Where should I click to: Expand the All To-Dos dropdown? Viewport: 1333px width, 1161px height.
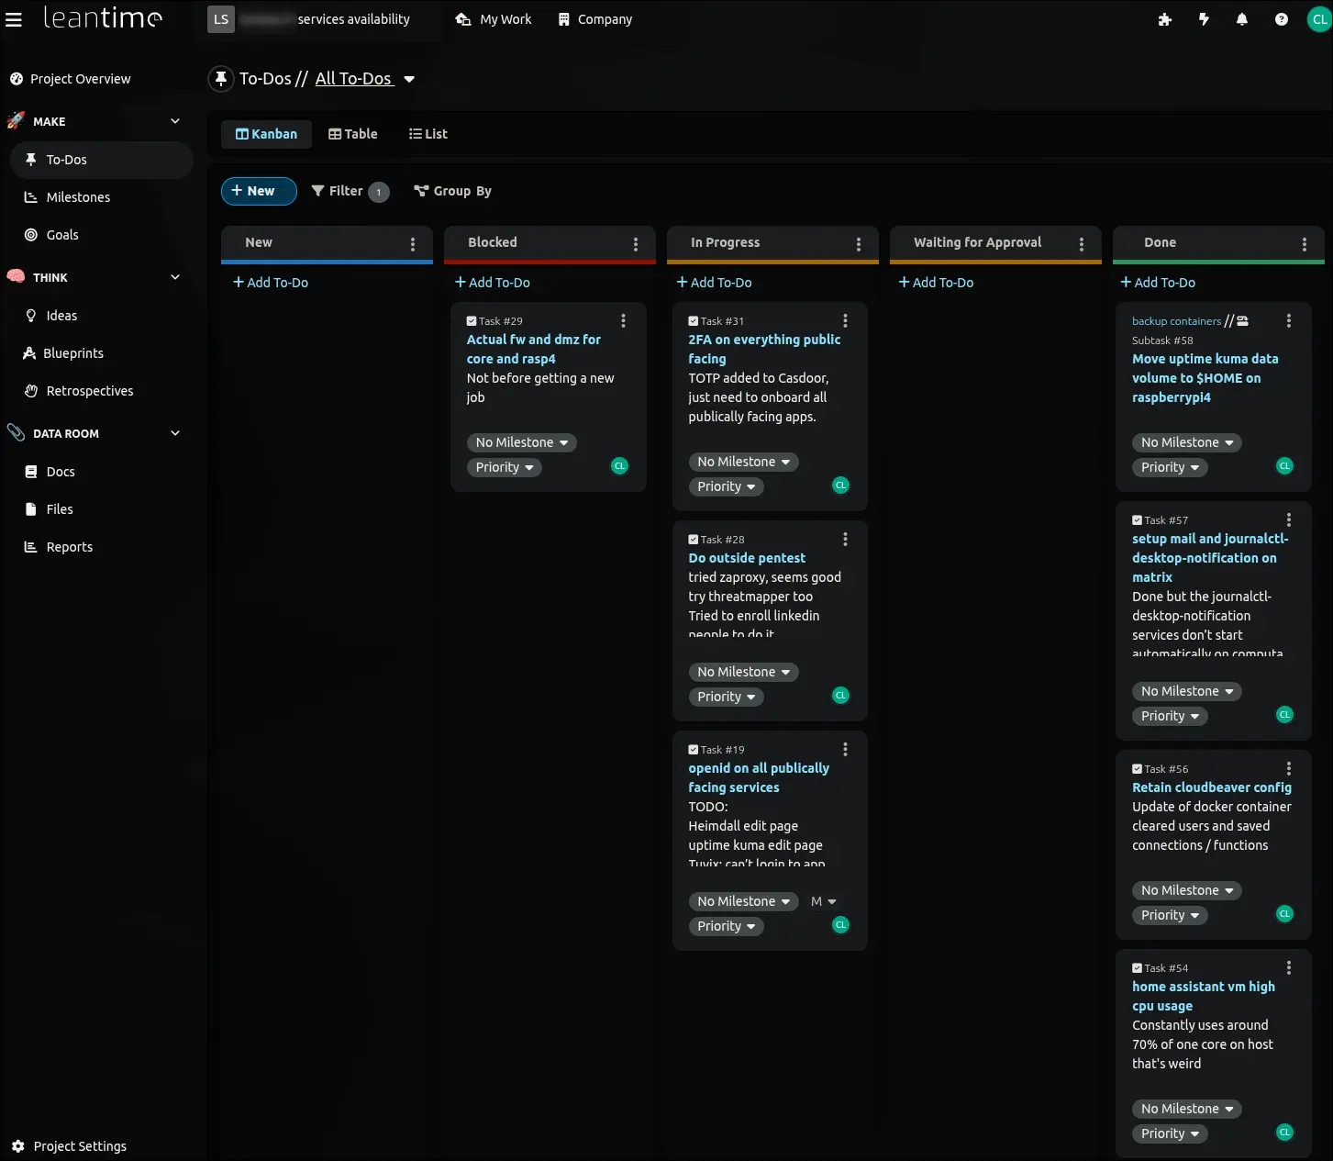(x=409, y=79)
